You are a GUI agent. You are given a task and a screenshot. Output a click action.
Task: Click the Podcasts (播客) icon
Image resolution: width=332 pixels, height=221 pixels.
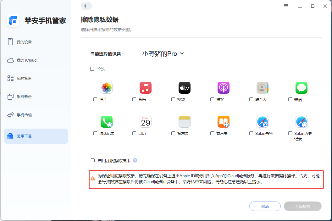(223, 88)
